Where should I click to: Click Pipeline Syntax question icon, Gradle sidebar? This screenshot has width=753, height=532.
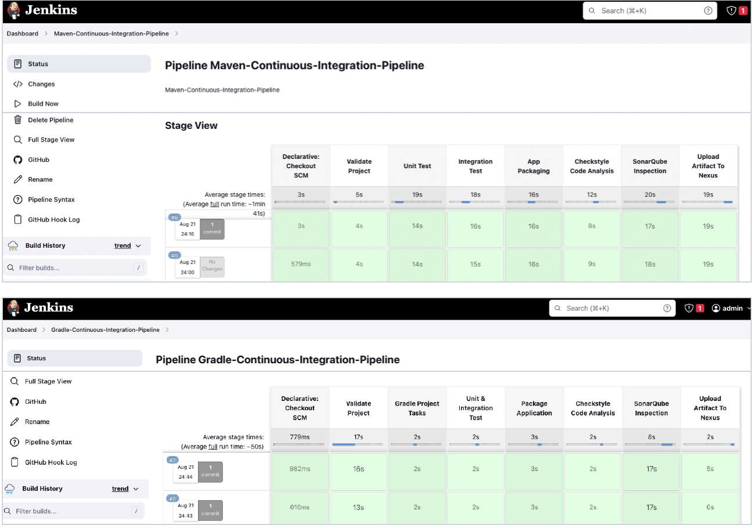click(x=15, y=442)
